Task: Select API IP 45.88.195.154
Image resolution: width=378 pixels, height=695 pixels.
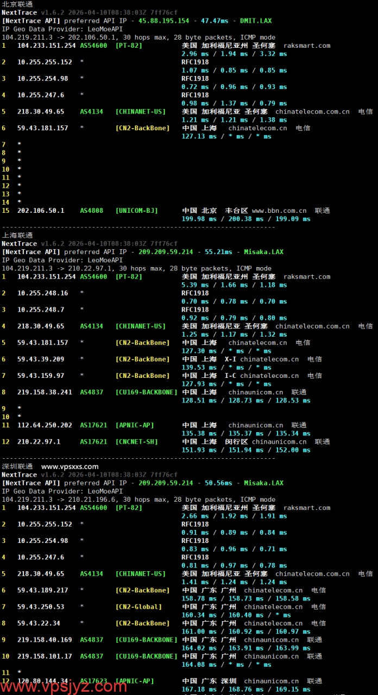Action: [164, 21]
